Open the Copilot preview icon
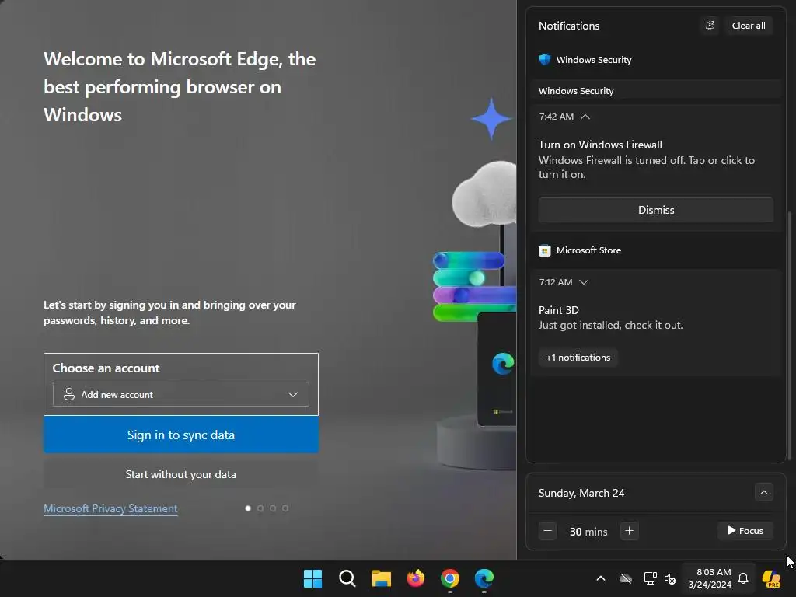 (771, 578)
